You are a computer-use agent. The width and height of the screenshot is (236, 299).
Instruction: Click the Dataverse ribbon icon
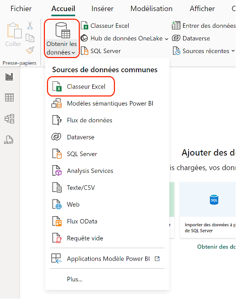[176, 38]
